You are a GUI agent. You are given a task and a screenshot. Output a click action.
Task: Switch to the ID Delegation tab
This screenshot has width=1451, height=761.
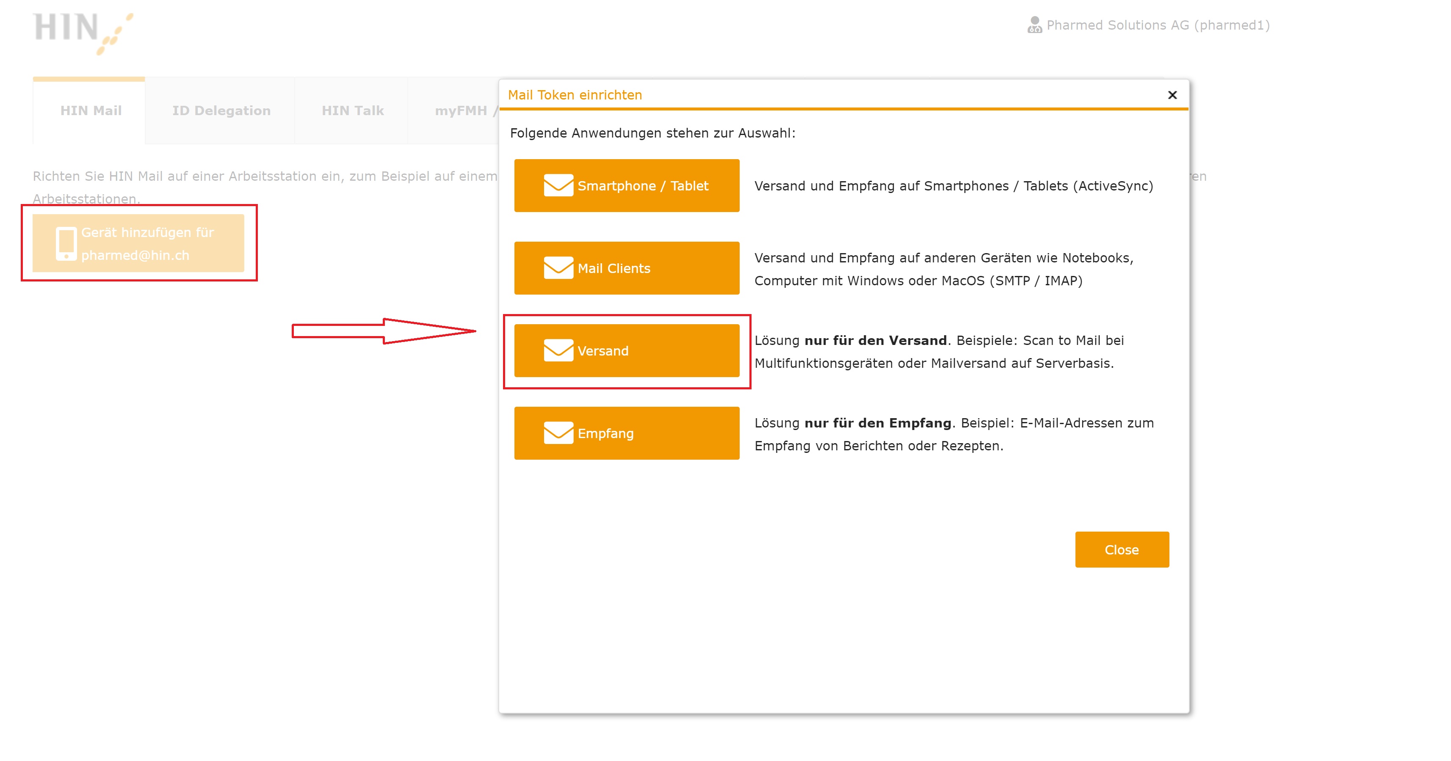(x=221, y=111)
